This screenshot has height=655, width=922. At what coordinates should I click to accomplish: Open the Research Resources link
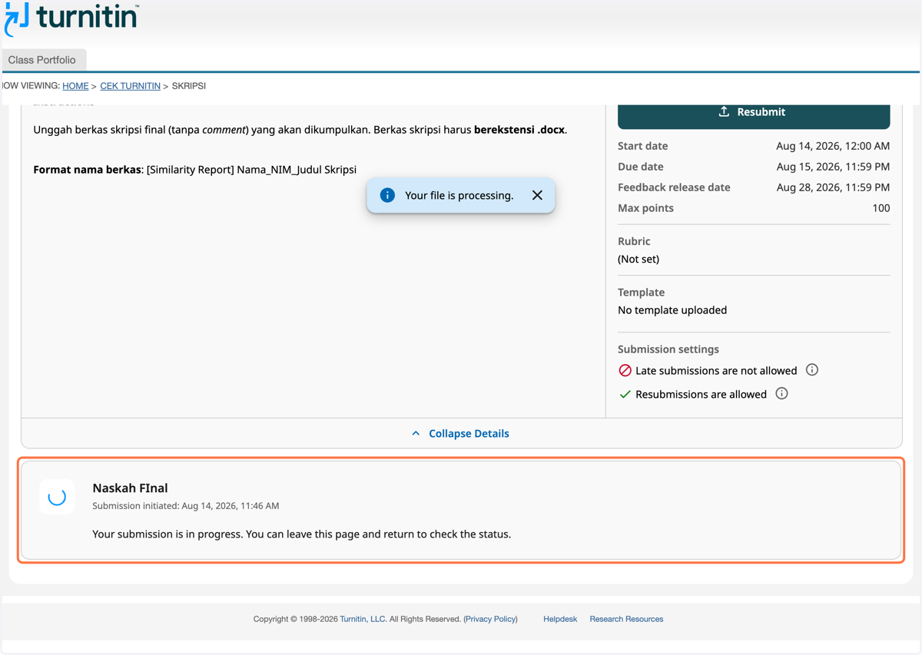(x=626, y=619)
